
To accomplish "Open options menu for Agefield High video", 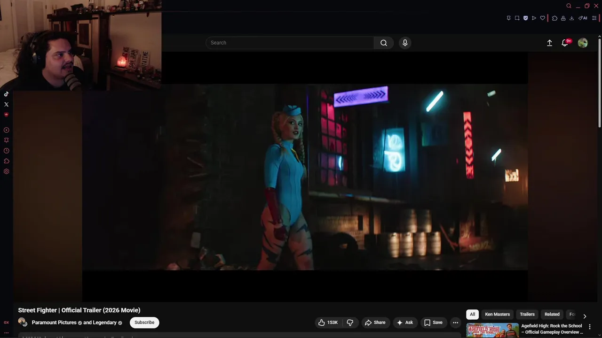I will click(x=590, y=327).
